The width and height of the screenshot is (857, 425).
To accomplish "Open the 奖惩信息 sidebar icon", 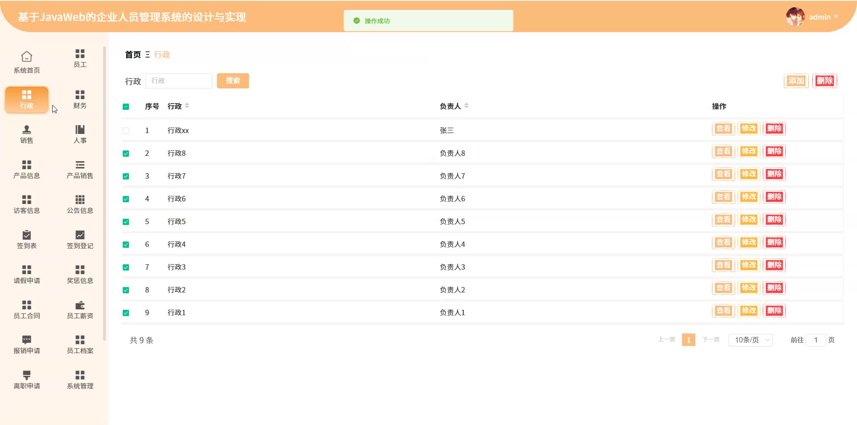I will point(80,270).
